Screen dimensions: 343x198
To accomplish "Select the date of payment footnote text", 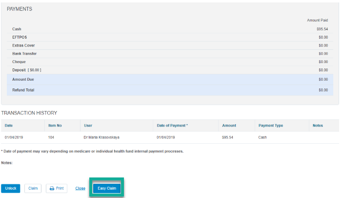I will pyautogui.click(x=92, y=151).
